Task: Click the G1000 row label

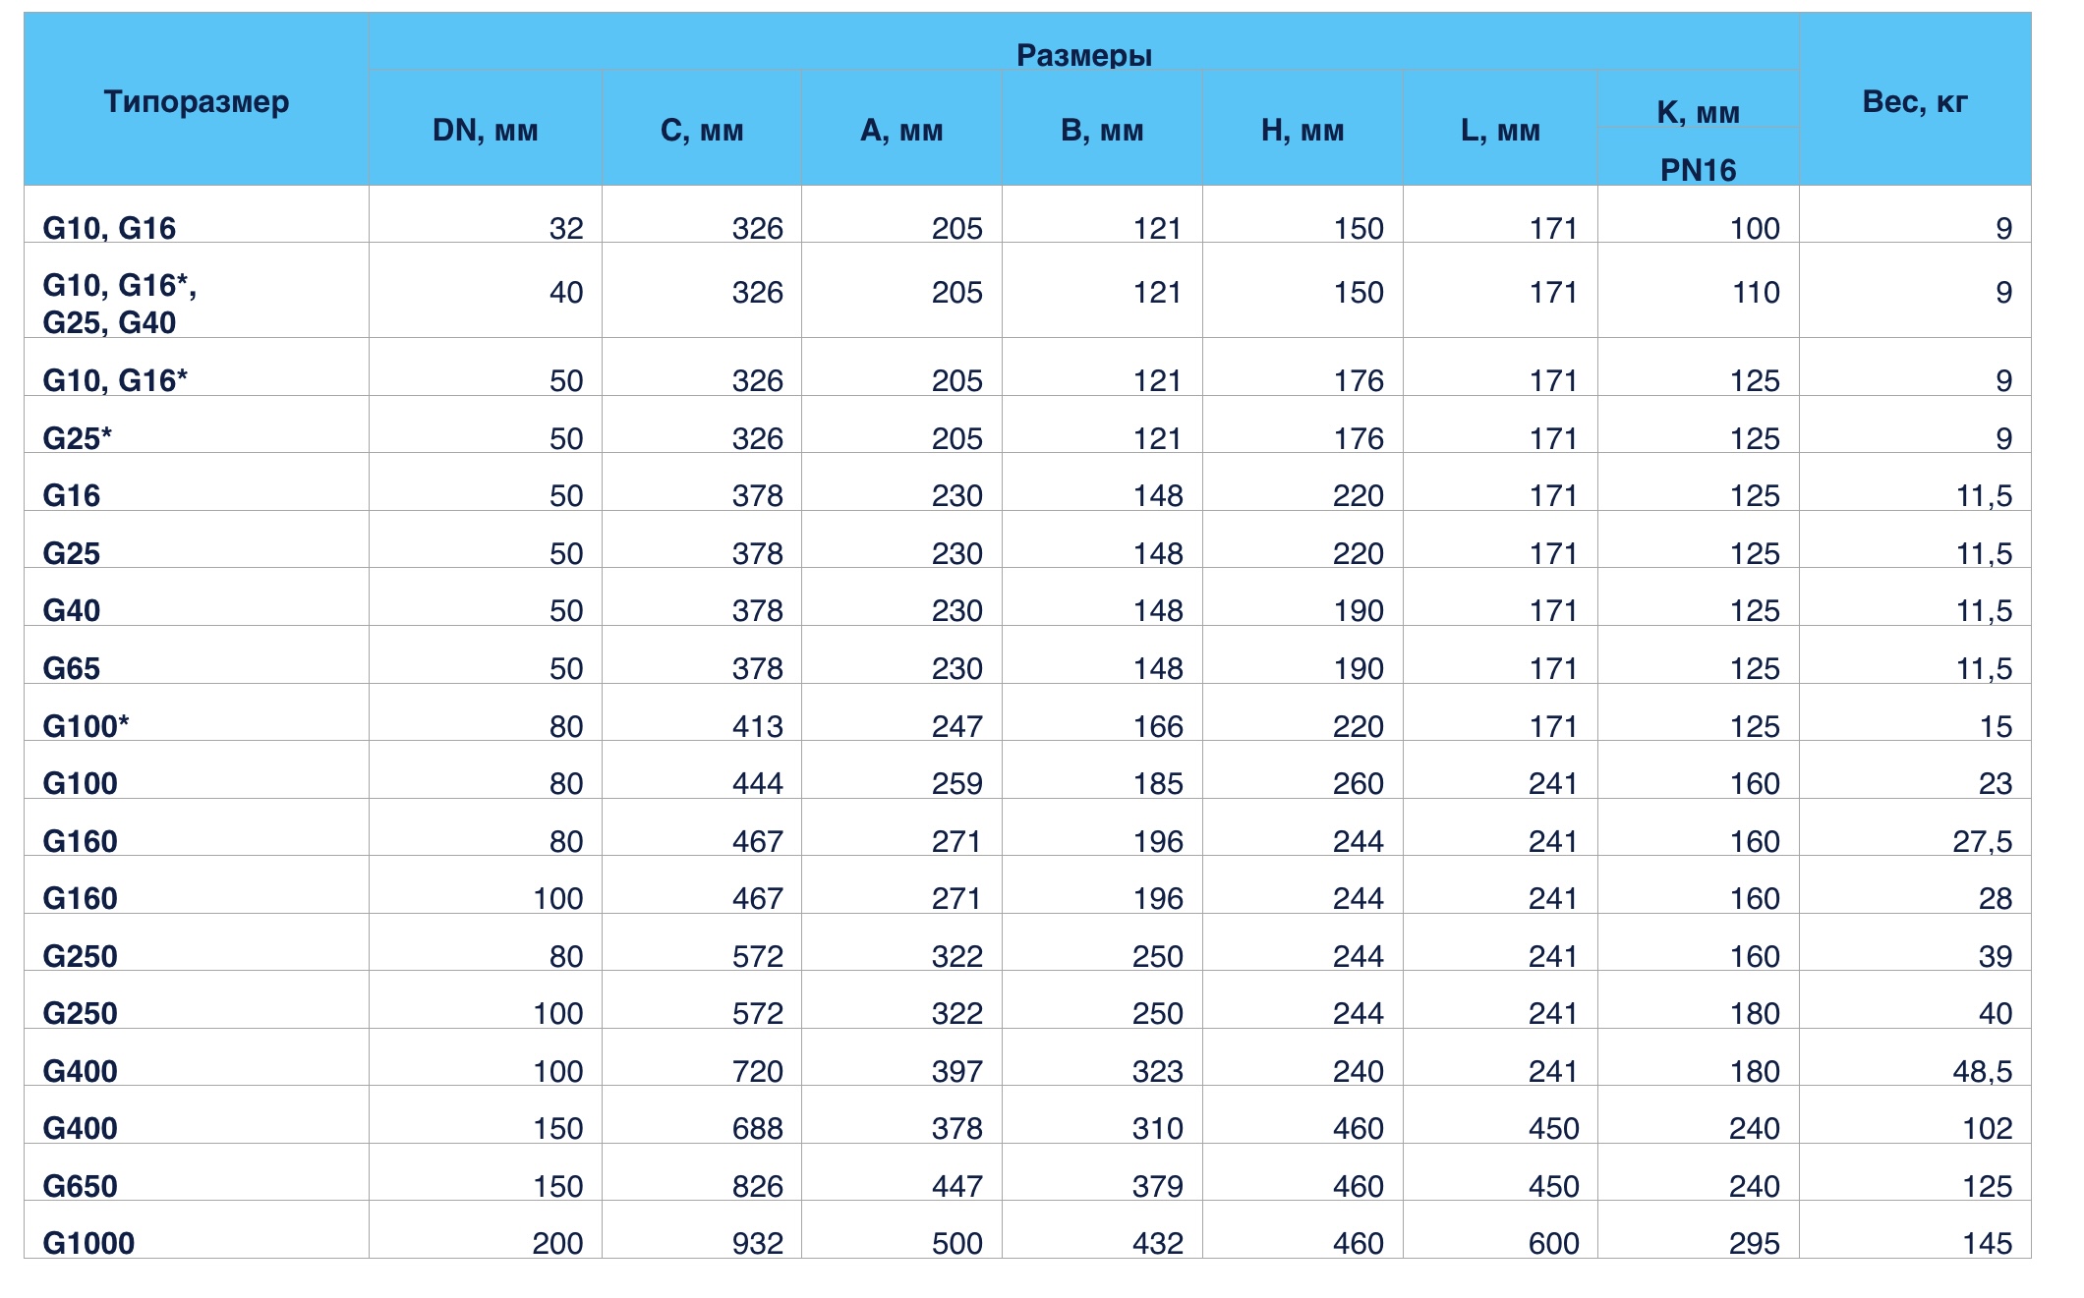Action: tap(88, 1243)
